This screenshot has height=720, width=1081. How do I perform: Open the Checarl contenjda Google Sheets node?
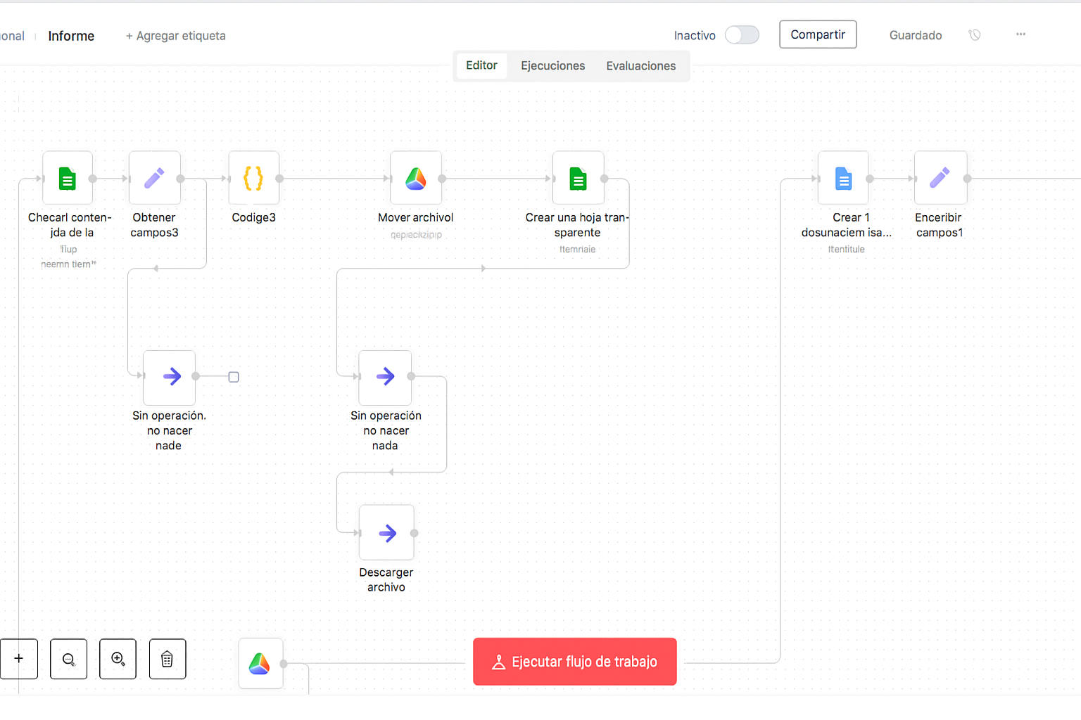tap(68, 178)
